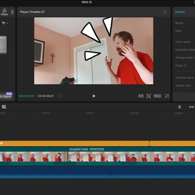The width and height of the screenshot is (195, 195).
Task: Switch to the Details tab
Action: (x=180, y=12)
